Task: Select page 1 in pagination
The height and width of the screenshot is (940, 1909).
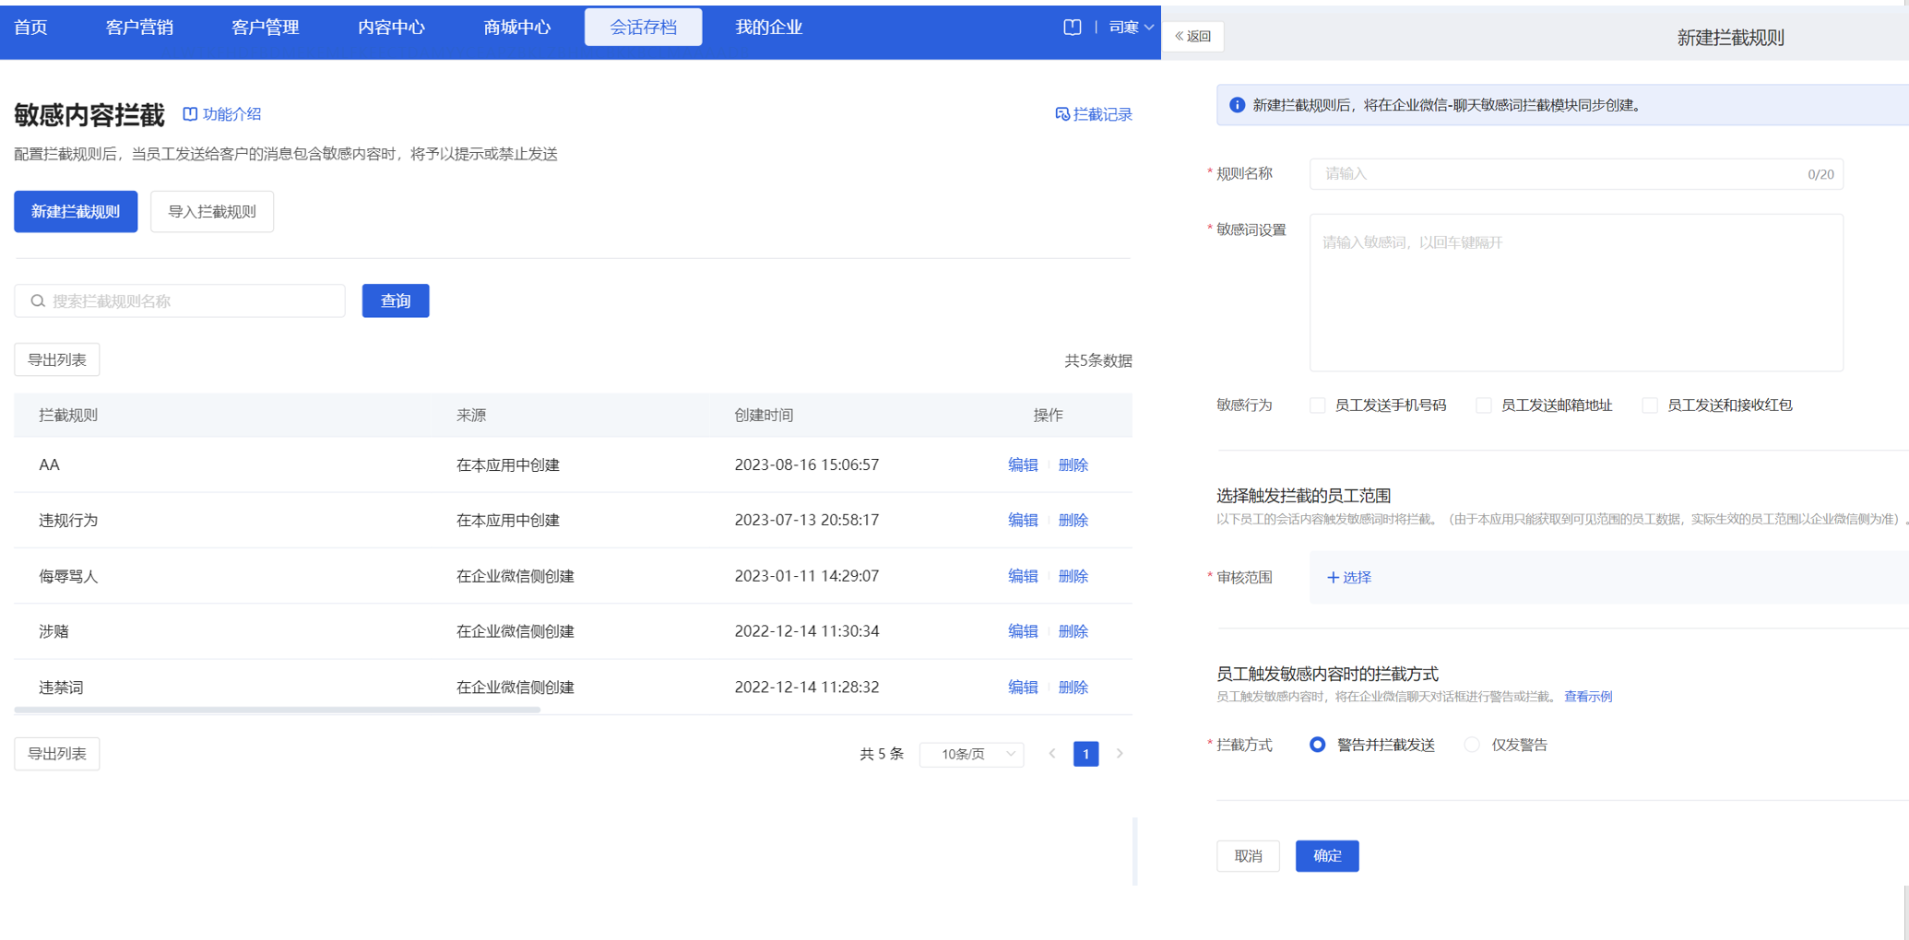Action: point(1085,754)
